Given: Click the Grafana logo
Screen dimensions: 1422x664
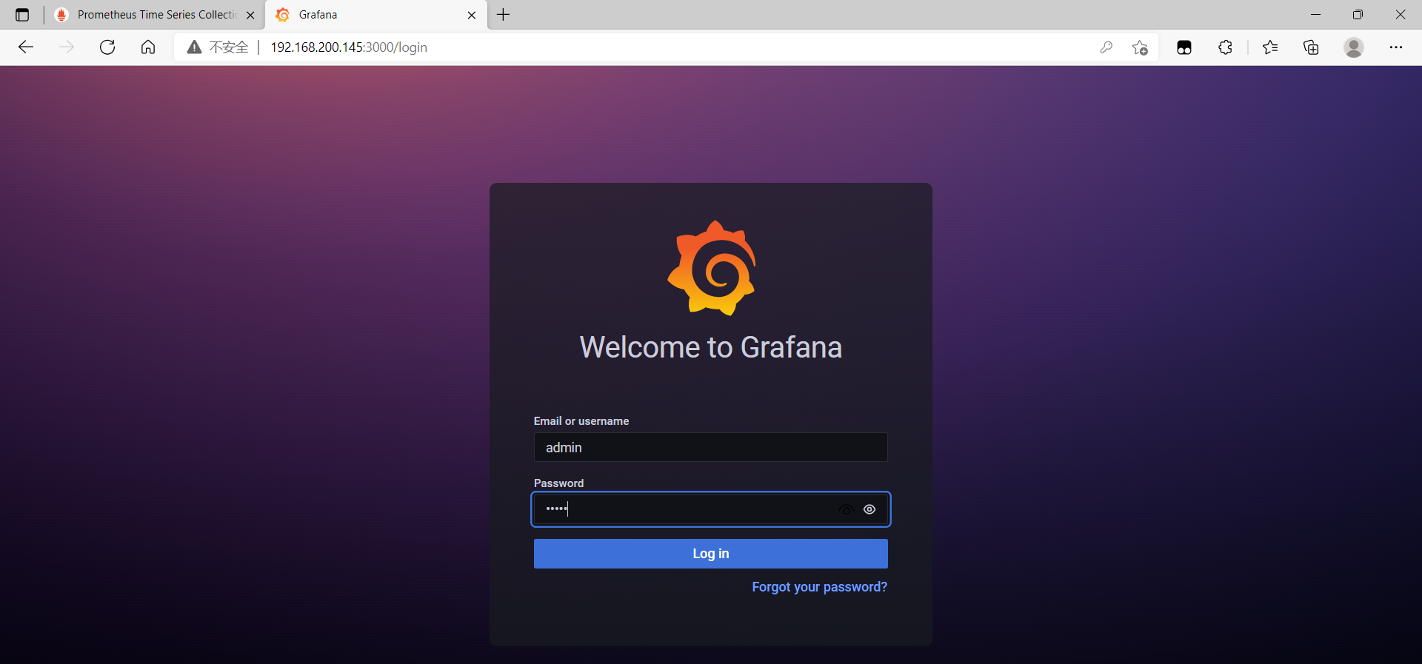Looking at the screenshot, I should [712, 268].
